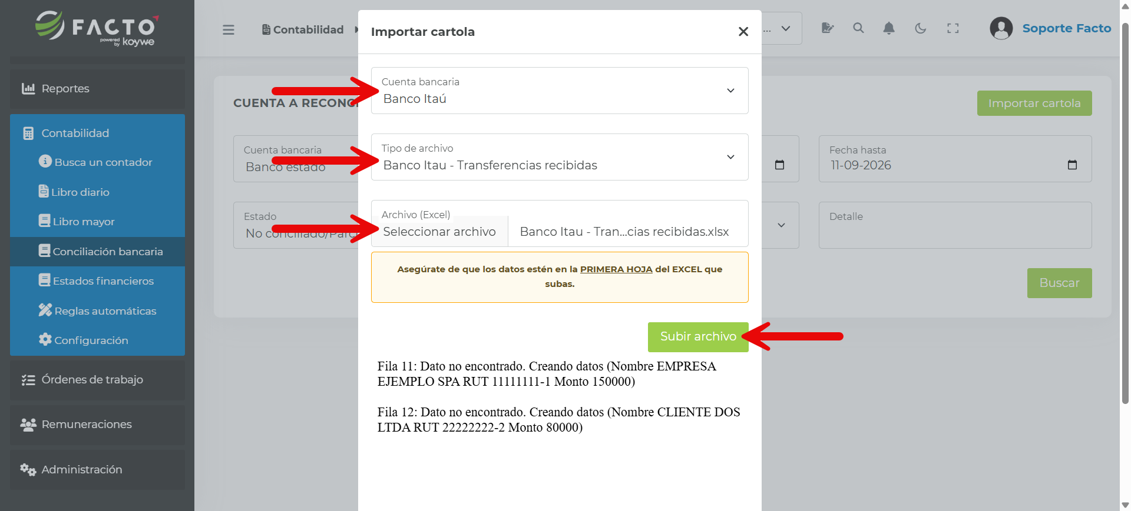Click the Conciliación bancaria book icon

pos(44,251)
